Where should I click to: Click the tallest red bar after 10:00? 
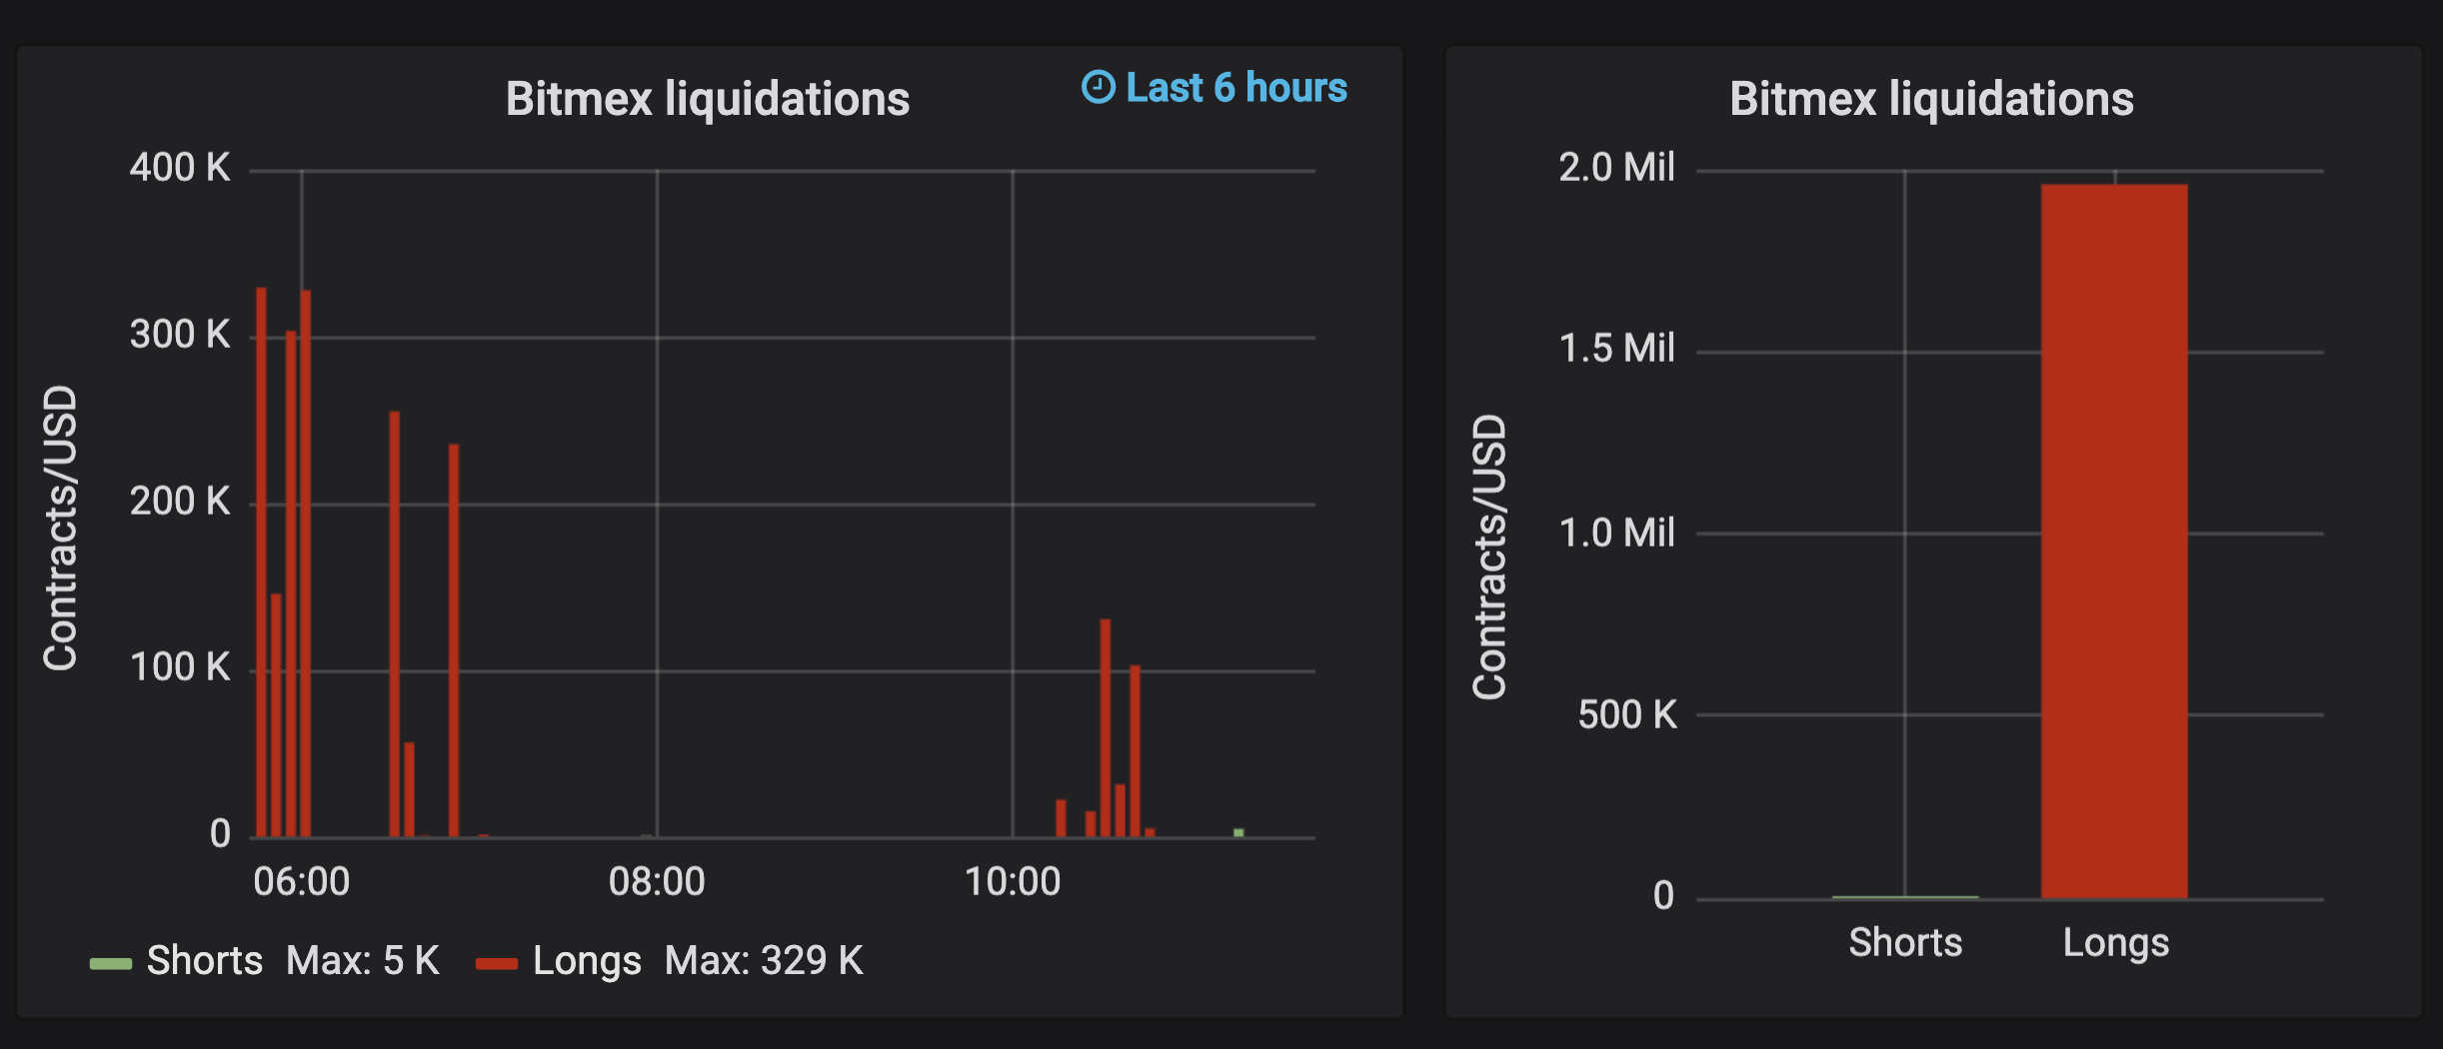1106,728
